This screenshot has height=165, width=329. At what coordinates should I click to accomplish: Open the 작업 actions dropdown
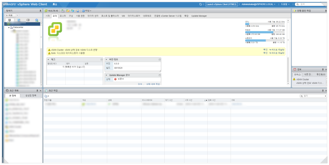coord(87,11)
